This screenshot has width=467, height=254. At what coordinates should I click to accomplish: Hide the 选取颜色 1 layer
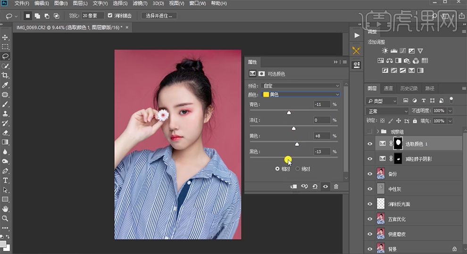pyautogui.click(x=370, y=144)
